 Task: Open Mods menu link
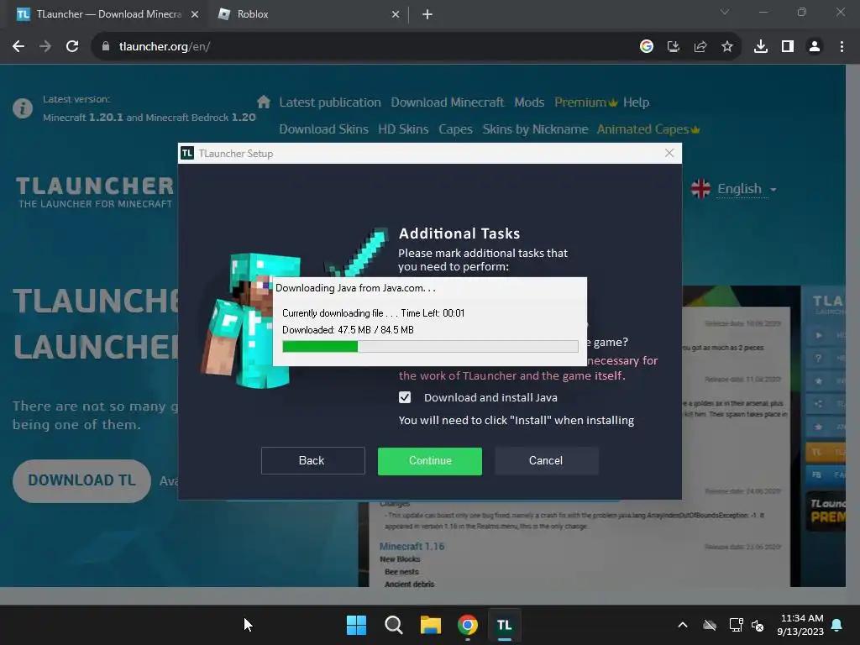pyautogui.click(x=529, y=102)
